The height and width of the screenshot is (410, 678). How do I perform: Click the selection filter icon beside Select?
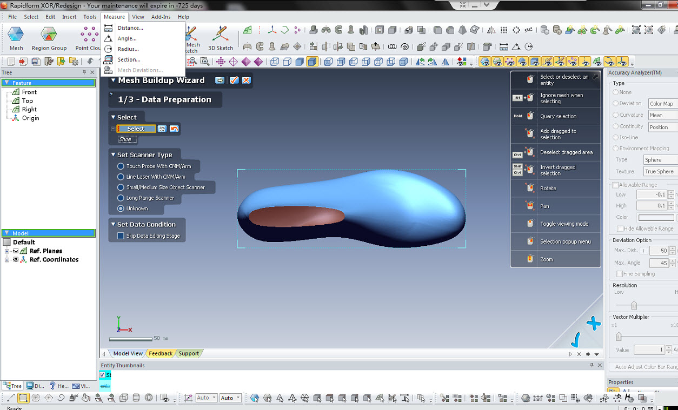pyautogui.click(x=162, y=129)
